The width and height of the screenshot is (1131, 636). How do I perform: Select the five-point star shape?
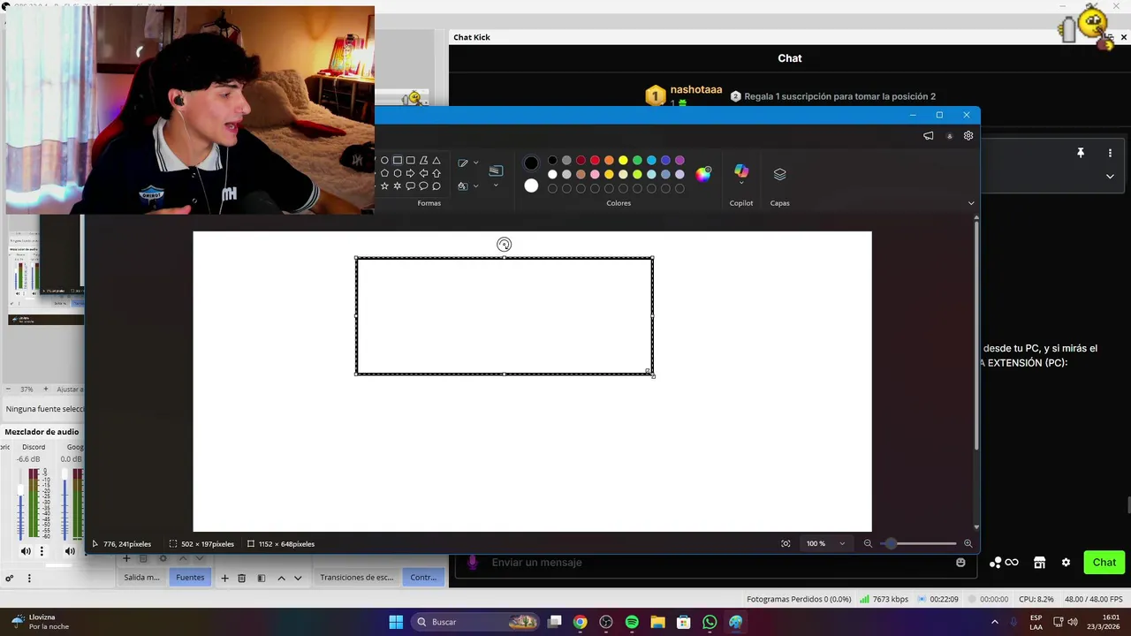[384, 185]
